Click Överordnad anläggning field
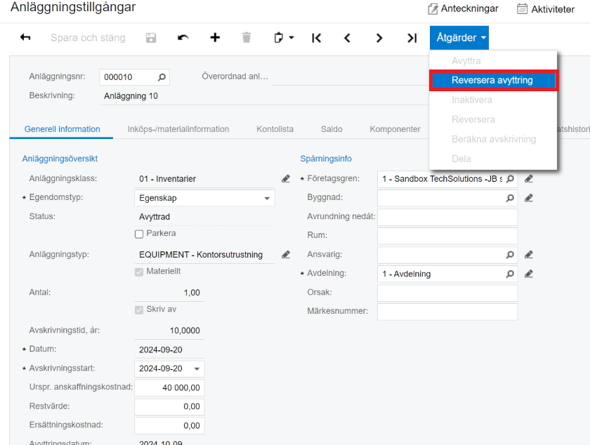Viewport: 590px width, 445px height. pos(350,77)
